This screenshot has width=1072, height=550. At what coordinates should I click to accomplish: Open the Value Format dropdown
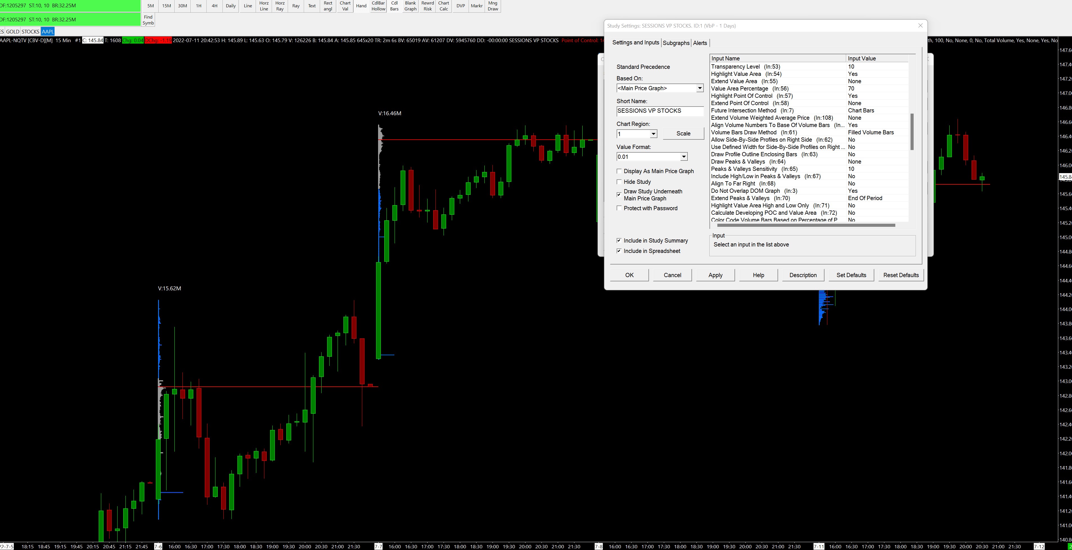tap(684, 157)
